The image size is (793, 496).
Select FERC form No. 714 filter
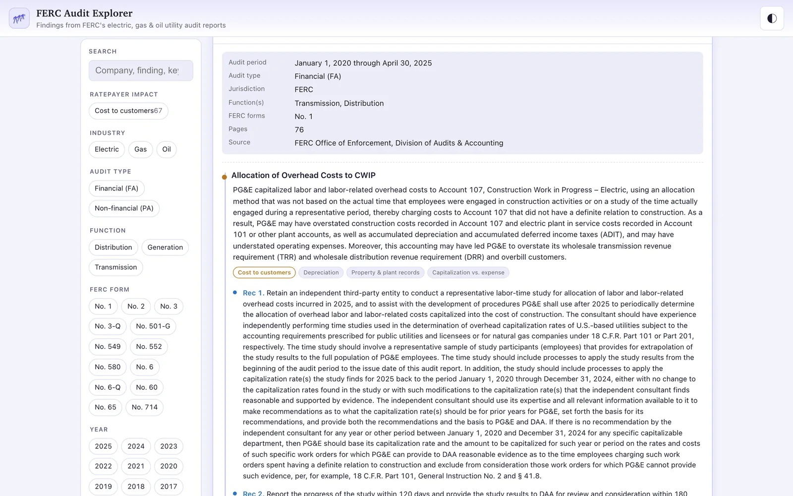[145, 407]
